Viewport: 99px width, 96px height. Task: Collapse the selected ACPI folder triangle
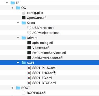tap(18, 63)
